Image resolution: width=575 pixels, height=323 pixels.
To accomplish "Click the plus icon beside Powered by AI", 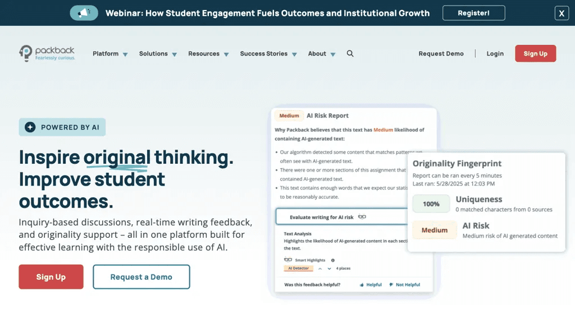I will pyautogui.click(x=30, y=127).
